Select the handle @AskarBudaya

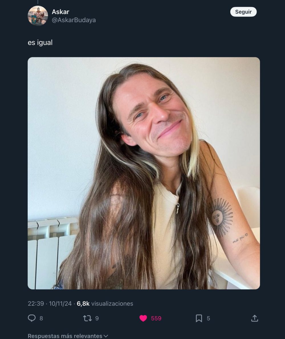pos(74,20)
